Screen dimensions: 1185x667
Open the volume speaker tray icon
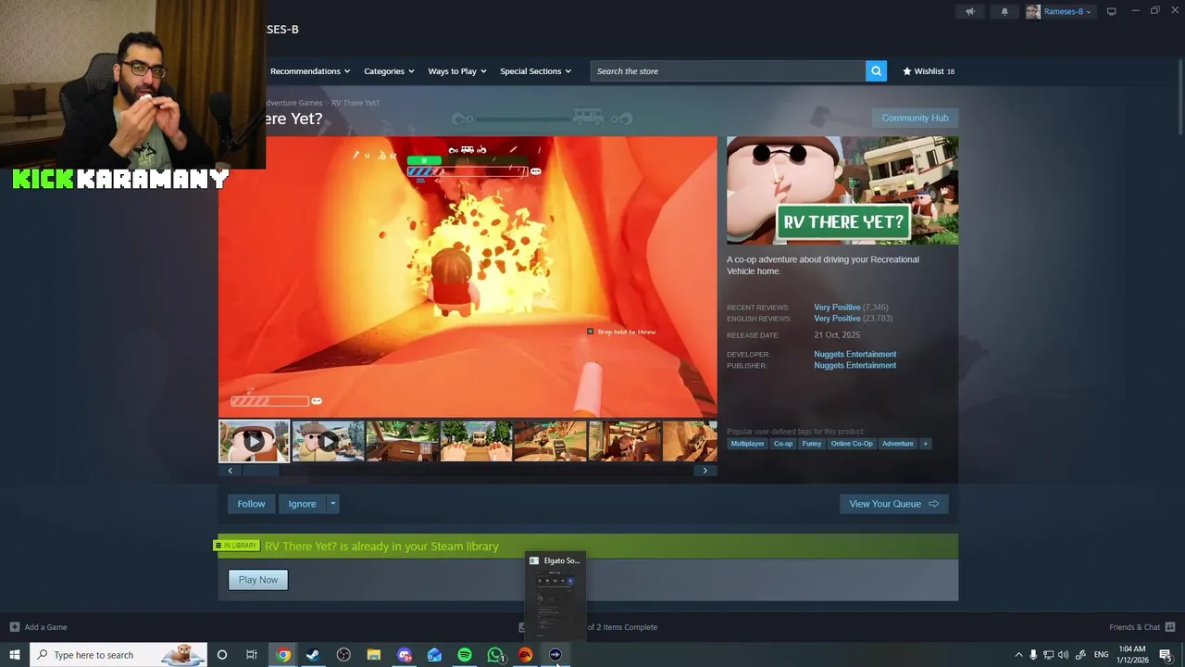tap(1063, 655)
